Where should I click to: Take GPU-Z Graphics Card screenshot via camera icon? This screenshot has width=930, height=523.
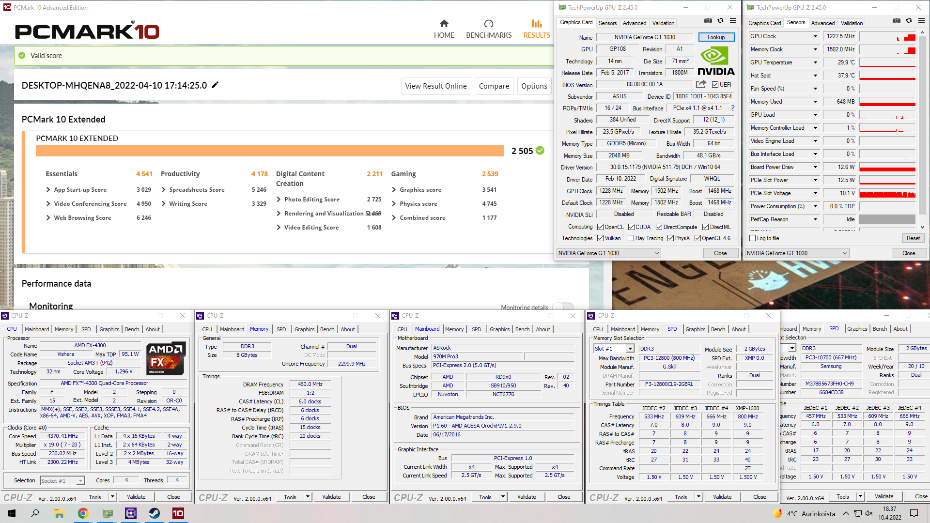click(708, 21)
